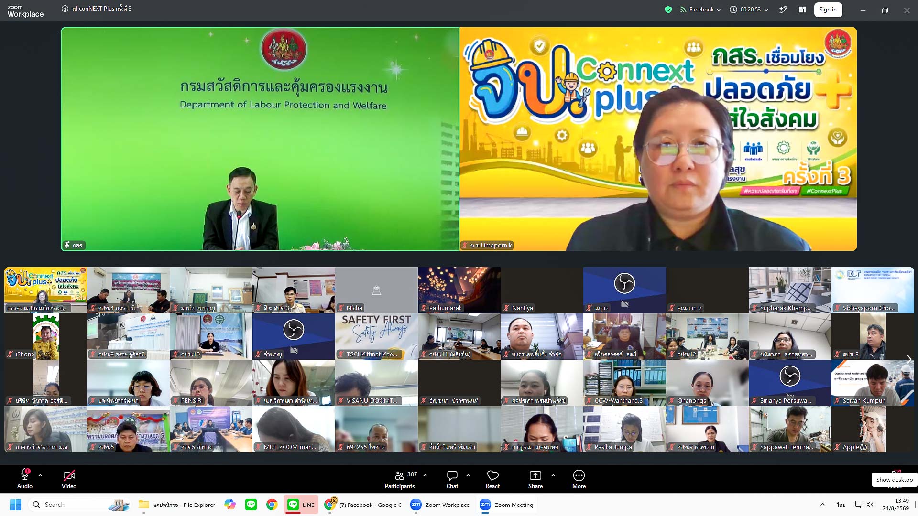Expand the Chat options arrow
Viewport: 918px width, 516px height.
pyautogui.click(x=468, y=475)
